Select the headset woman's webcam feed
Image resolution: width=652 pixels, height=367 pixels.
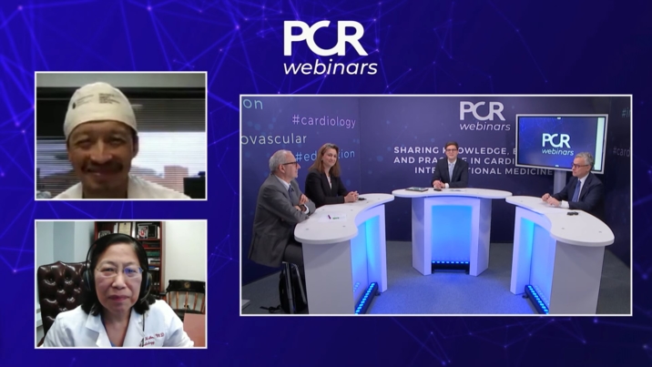click(120, 283)
